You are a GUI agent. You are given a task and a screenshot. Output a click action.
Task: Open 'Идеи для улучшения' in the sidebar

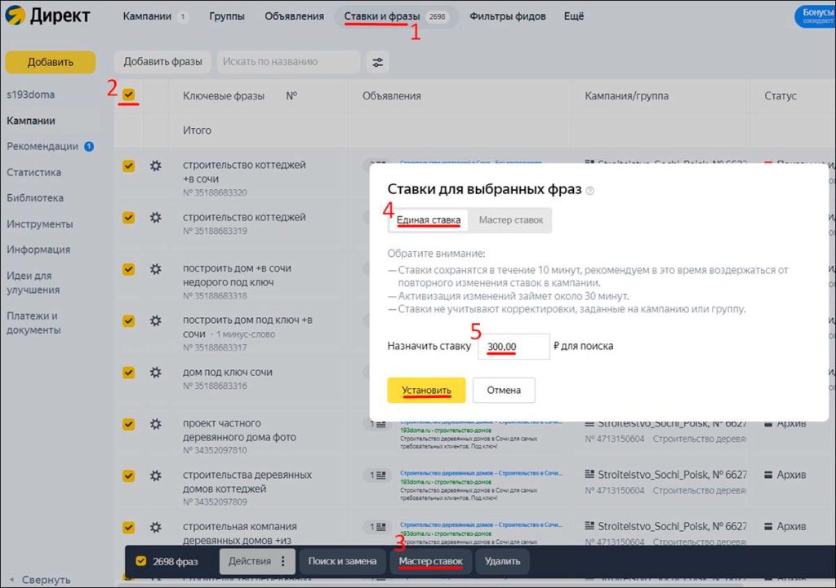(x=33, y=283)
